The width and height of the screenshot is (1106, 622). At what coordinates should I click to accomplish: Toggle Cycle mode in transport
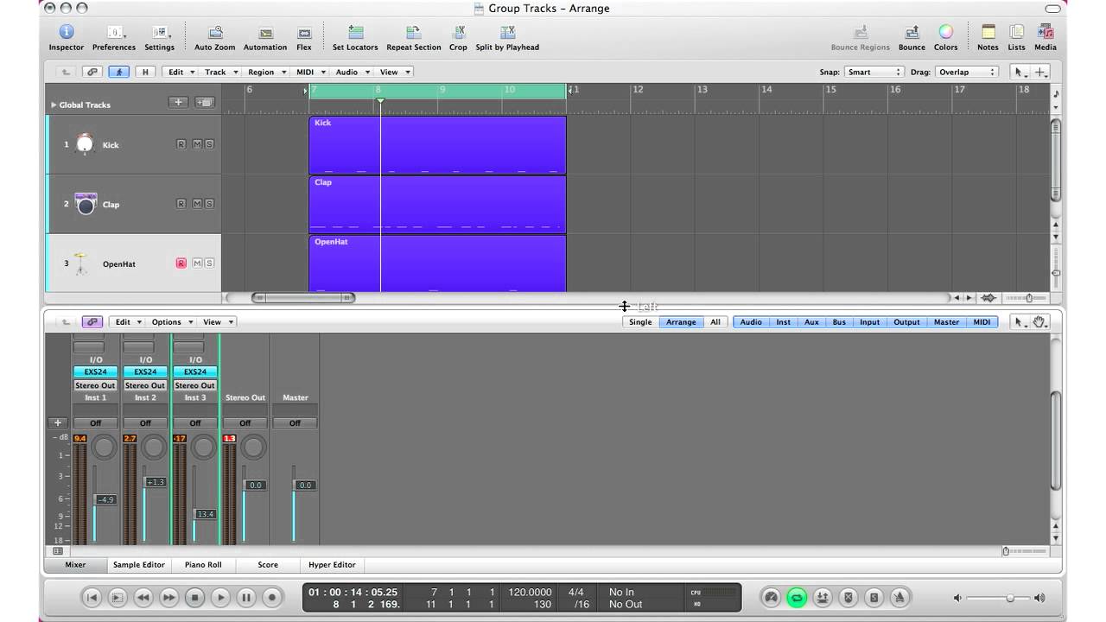click(797, 597)
